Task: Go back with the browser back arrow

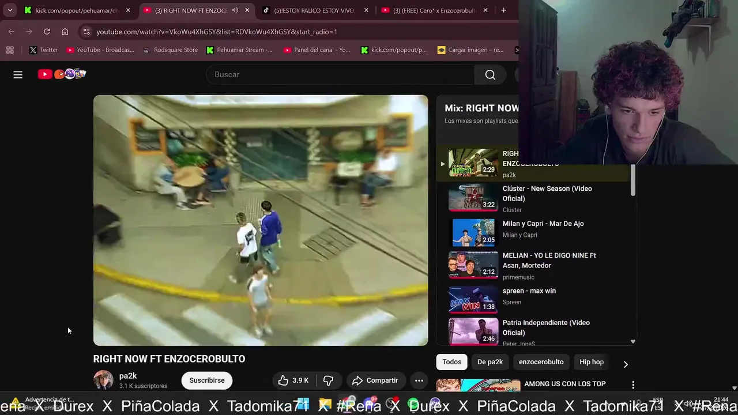Action: pyautogui.click(x=12, y=32)
